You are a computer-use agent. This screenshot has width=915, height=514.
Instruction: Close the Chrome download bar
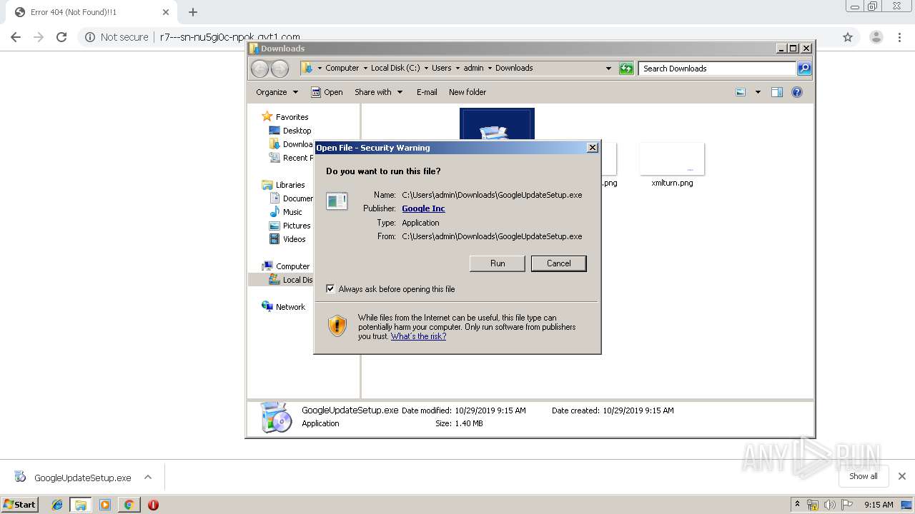902,476
